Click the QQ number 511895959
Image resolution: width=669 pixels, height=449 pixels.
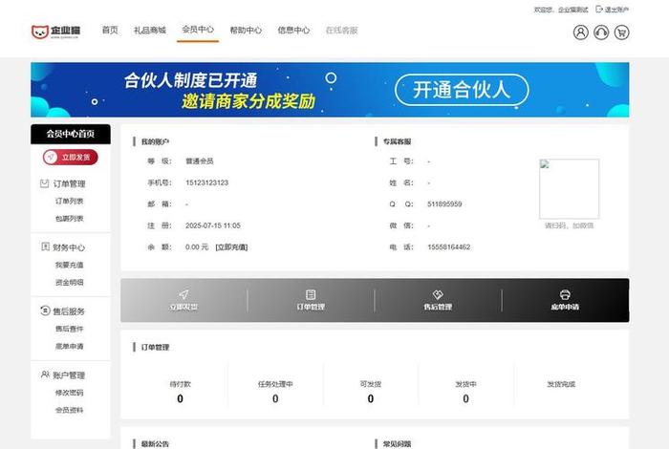pyautogui.click(x=444, y=204)
